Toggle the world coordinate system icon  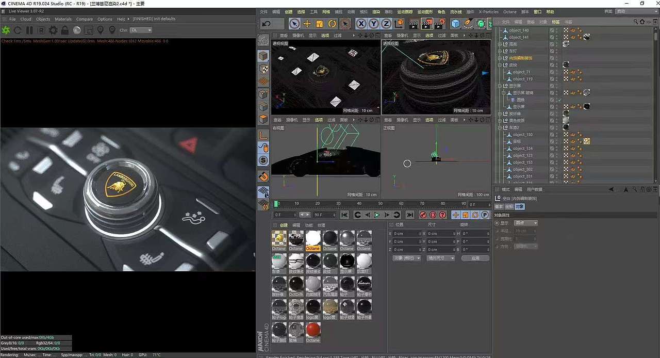(x=400, y=24)
